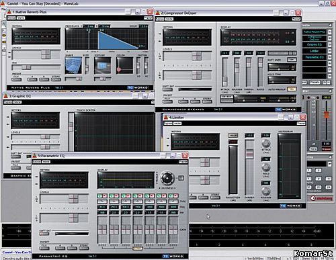Click the Loudness knob in Parametric EQ
Screen dimensions: 336x260
tap(167, 178)
